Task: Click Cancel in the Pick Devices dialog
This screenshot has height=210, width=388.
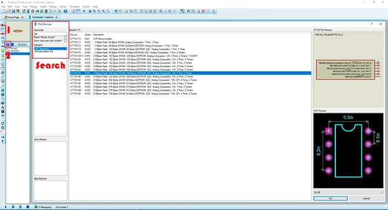Action: pos(366,198)
